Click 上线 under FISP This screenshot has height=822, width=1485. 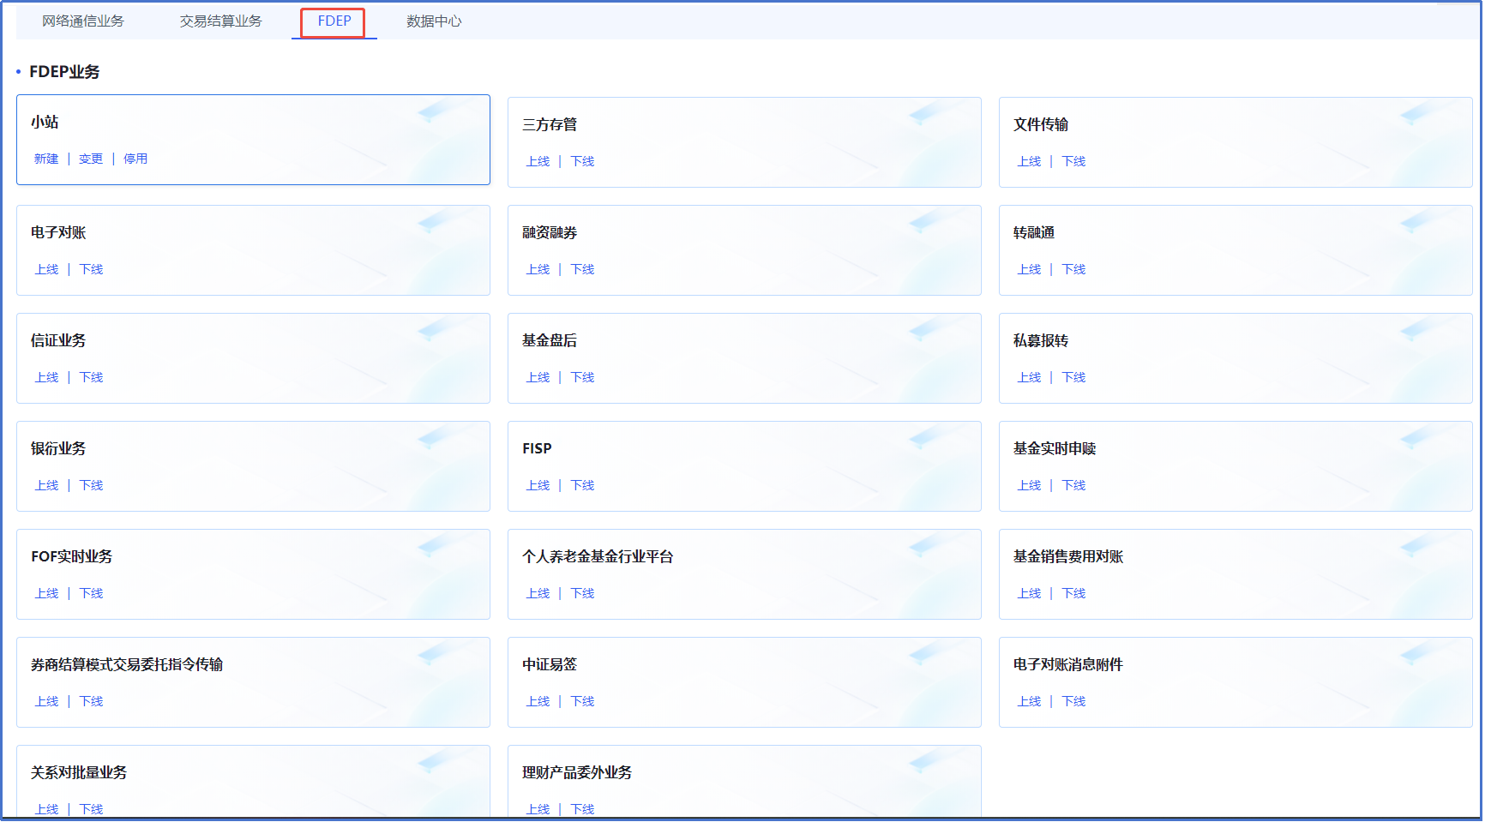coord(538,485)
